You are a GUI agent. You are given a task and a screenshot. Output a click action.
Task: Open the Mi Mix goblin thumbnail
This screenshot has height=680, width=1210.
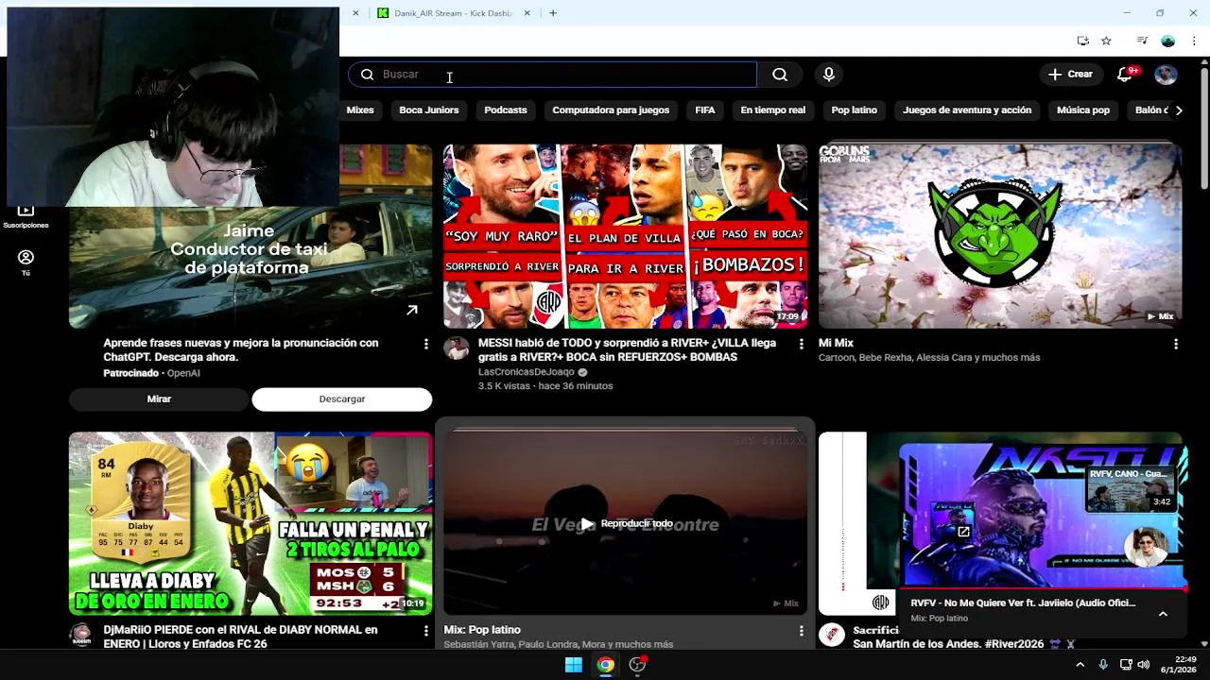(1000, 236)
